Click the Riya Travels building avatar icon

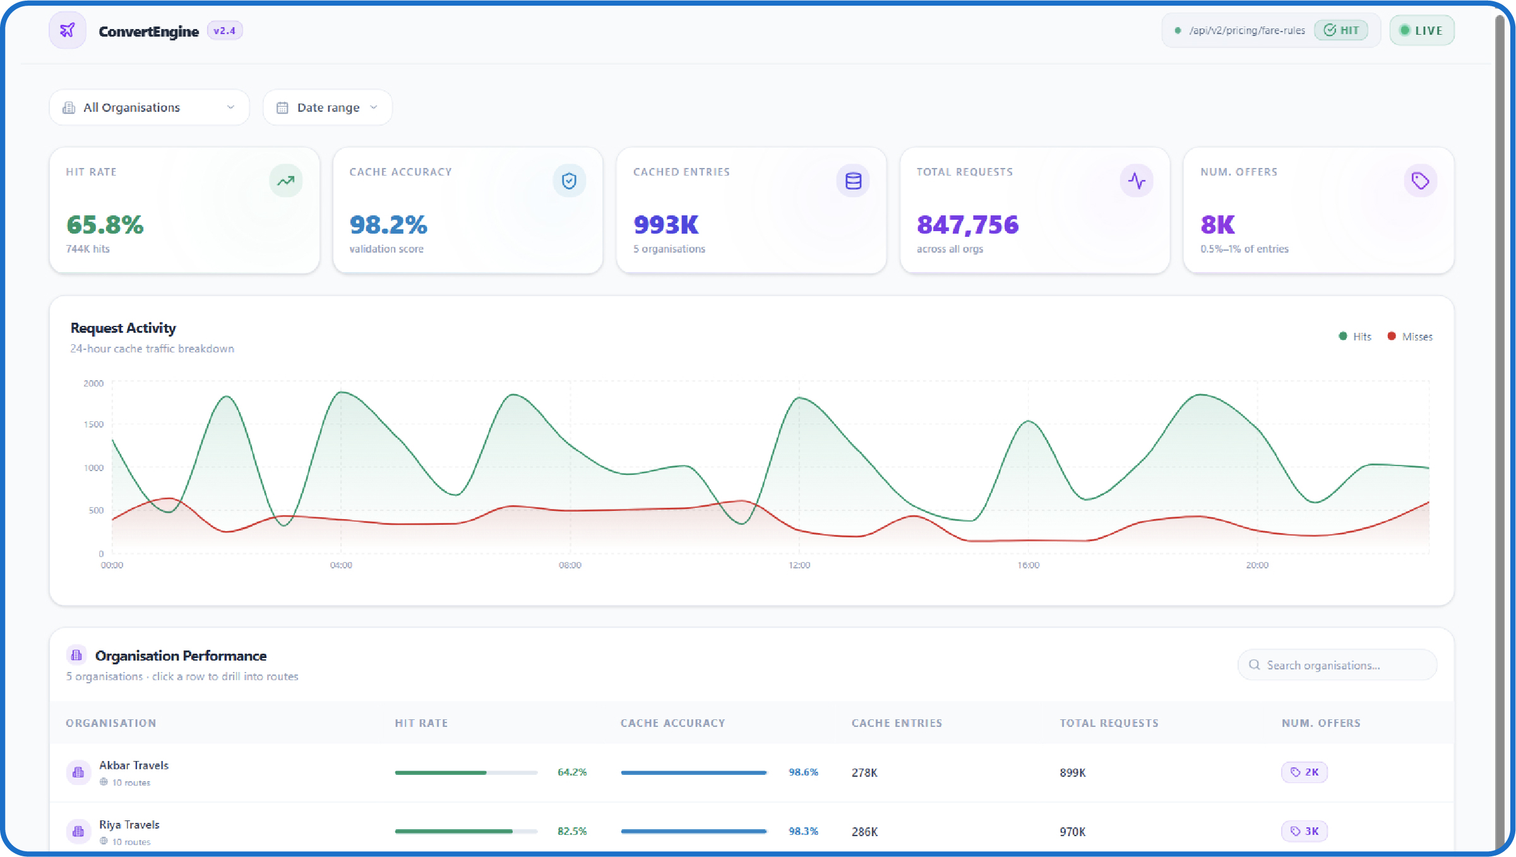coord(78,832)
